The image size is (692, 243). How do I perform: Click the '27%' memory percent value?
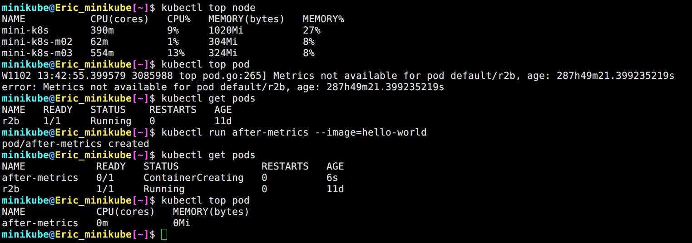[x=311, y=30]
